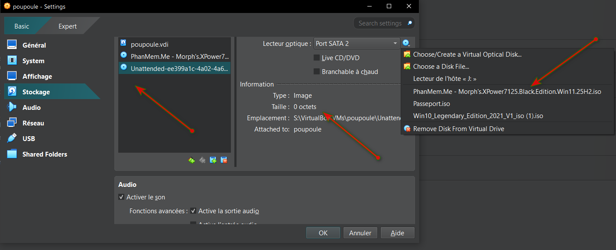Go to the Réseau settings section
Image resolution: width=616 pixels, height=250 pixels.
pos(33,123)
